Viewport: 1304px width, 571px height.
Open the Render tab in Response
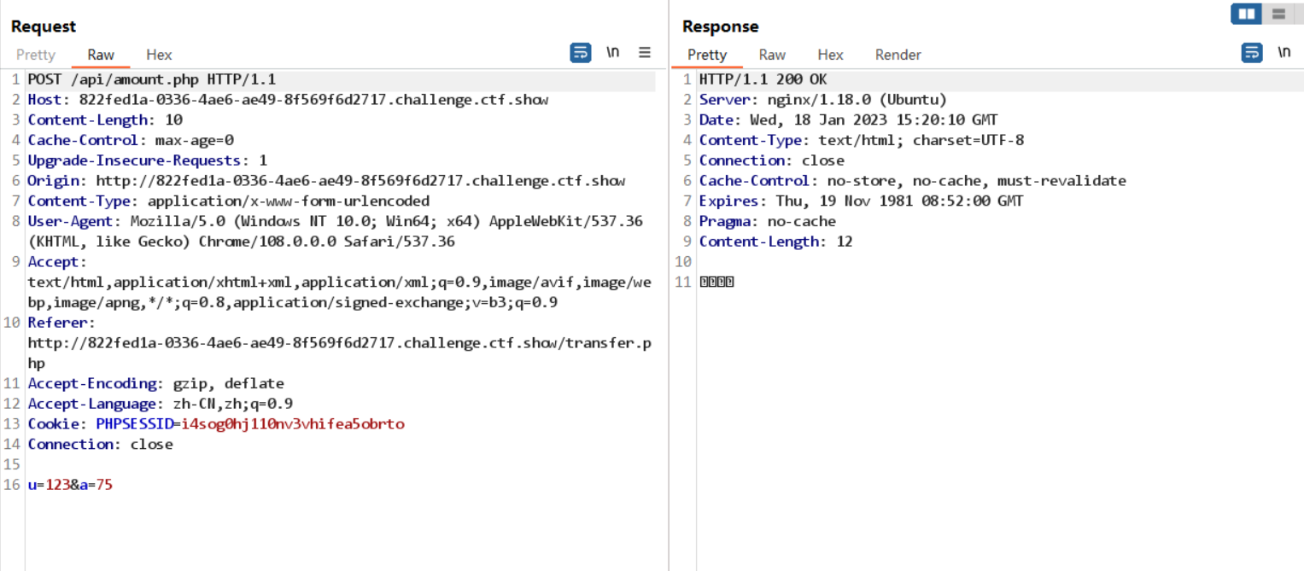click(898, 55)
